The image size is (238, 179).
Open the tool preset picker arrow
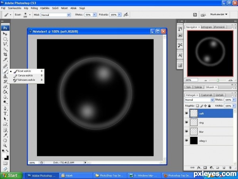(10, 15)
